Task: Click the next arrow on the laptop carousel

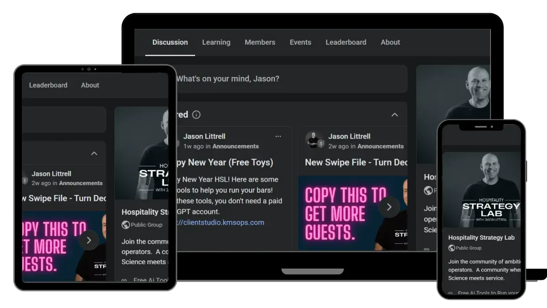Action: click(389, 207)
